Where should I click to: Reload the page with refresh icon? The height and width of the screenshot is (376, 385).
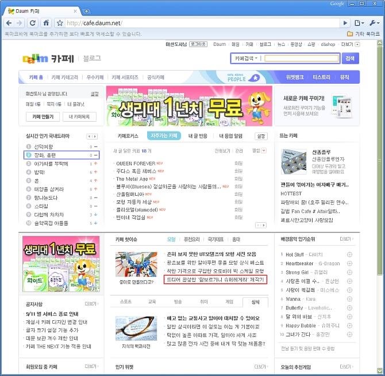pos(32,23)
